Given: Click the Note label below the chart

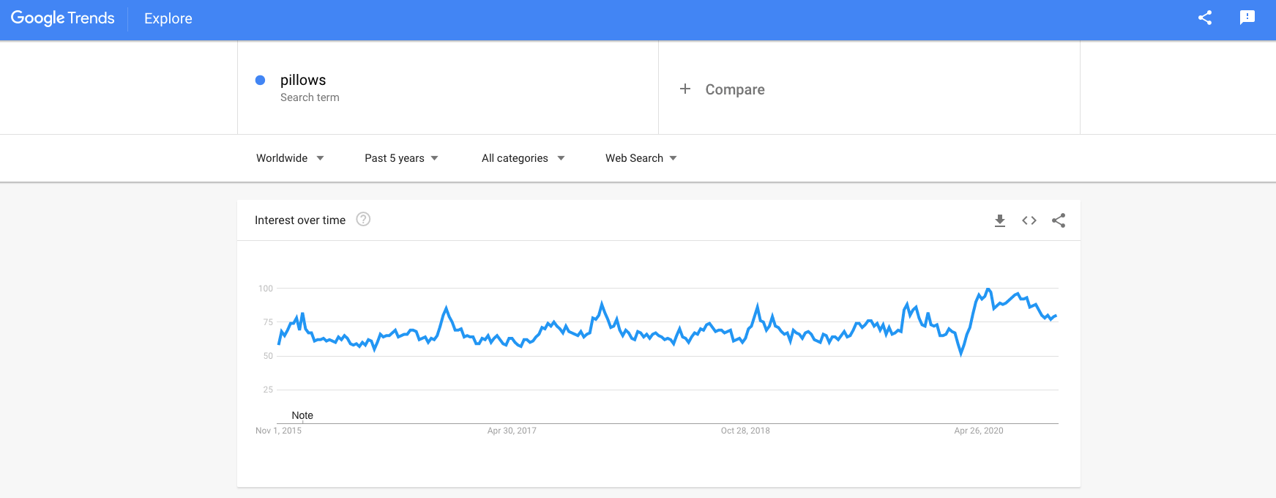Looking at the screenshot, I should click(x=303, y=415).
